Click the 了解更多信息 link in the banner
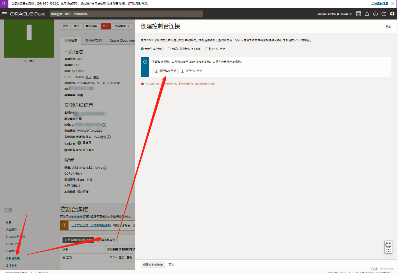Image resolution: width=398 pixels, height=273 pixels. click(380, 4)
